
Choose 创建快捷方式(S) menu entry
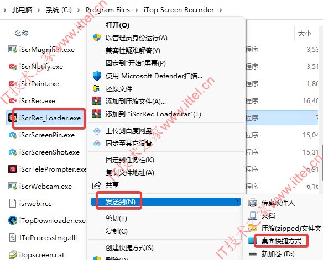129,247
